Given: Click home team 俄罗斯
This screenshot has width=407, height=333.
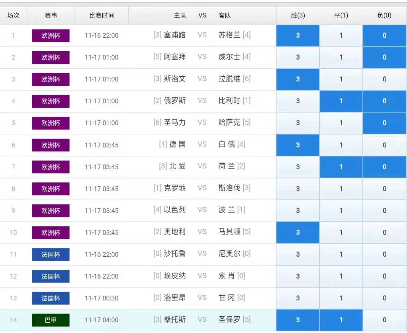Looking at the screenshot, I should 175,101.
